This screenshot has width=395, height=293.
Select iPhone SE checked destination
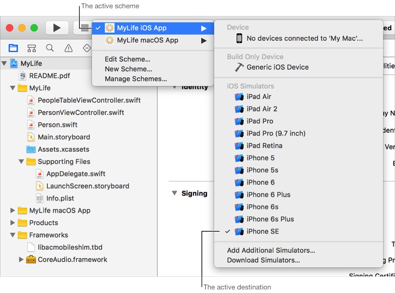(262, 231)
